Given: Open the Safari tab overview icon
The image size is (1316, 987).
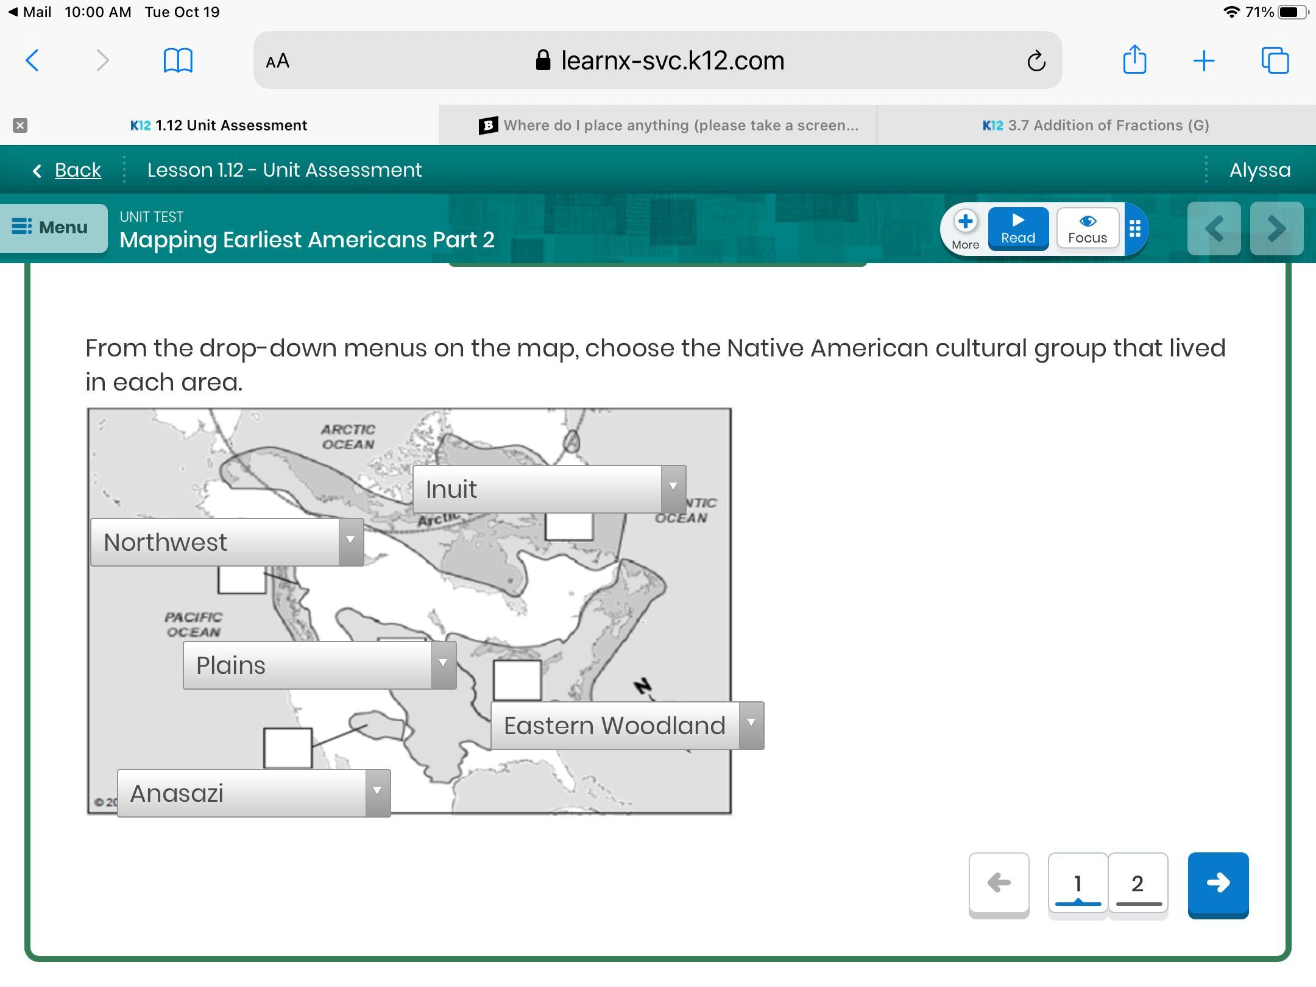Looking at the screenshot, I should coord(1275,60).
